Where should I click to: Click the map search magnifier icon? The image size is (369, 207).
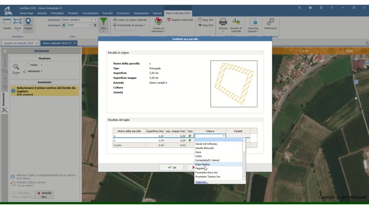pyautogui.click(x=356, y=82)
